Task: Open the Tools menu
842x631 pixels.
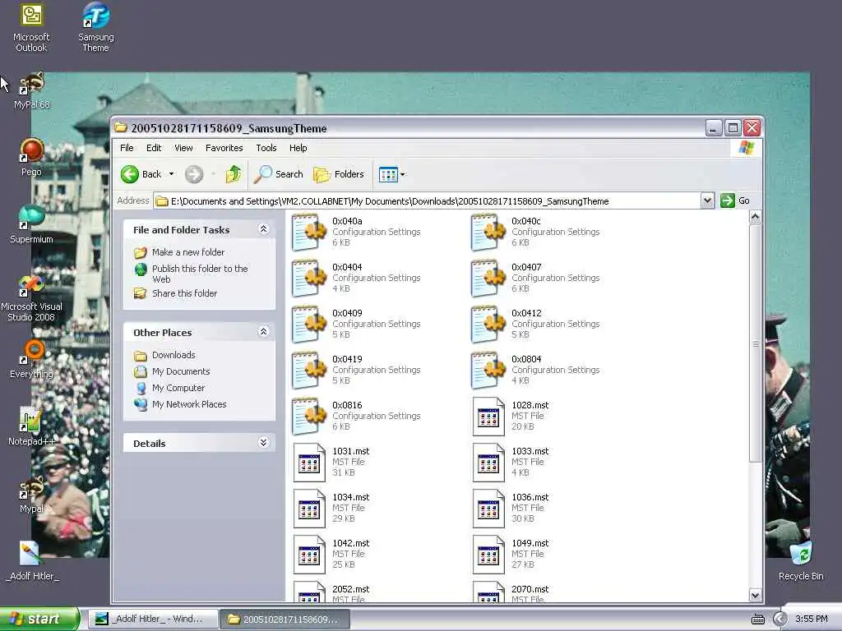Action: point(266,148)
